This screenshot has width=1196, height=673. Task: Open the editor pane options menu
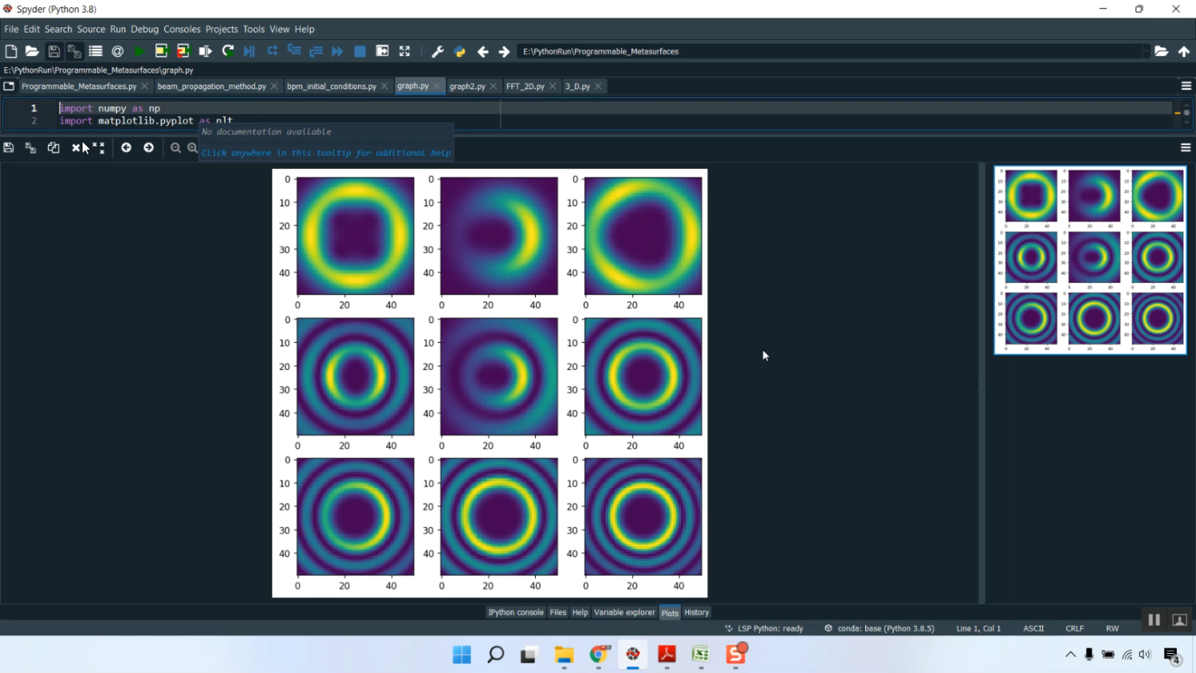coord(1186,85)
